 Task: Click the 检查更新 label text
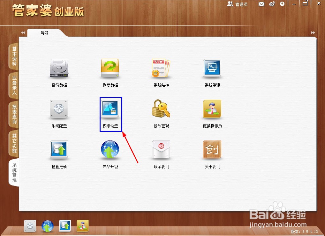click(59, 167)
